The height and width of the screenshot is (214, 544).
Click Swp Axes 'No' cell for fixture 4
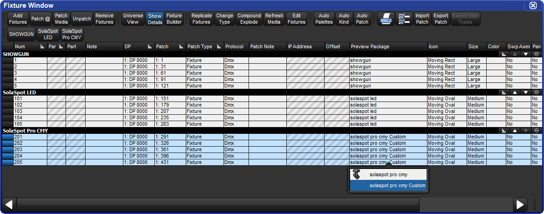click(x=518, y=79)
